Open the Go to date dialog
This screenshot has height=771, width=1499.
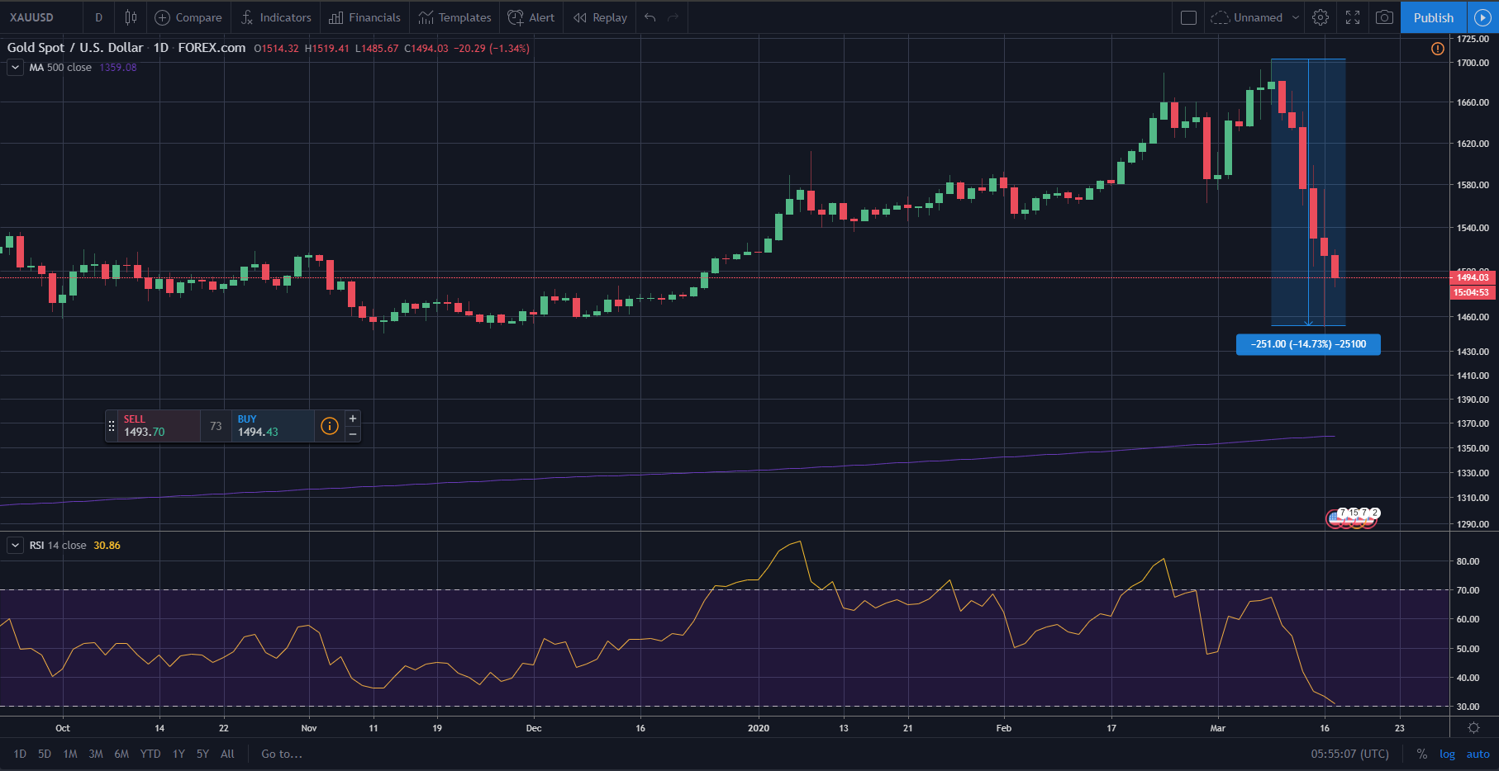pyautogui.click(x=282, y=754)
